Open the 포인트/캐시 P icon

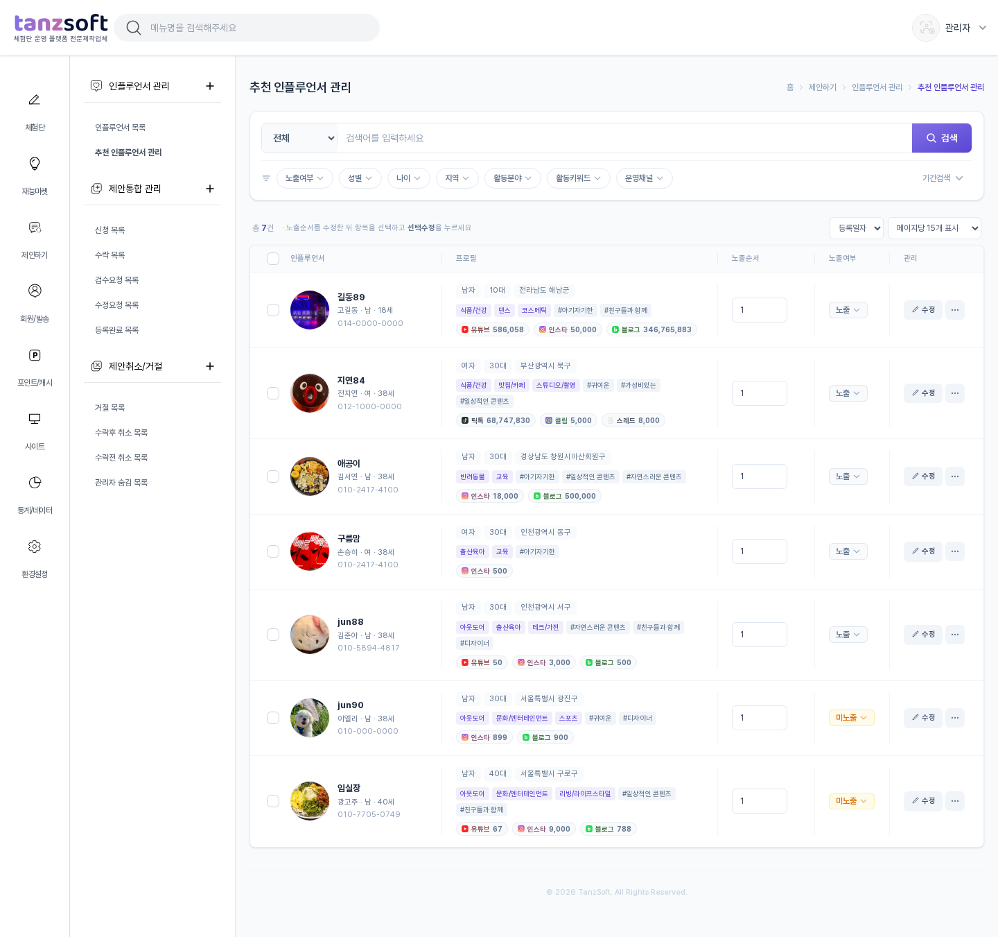pyautogui.click(x=35, y=355)
